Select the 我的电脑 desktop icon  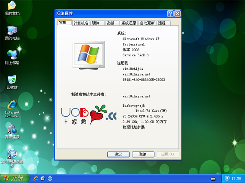click(x=12, y=33)
